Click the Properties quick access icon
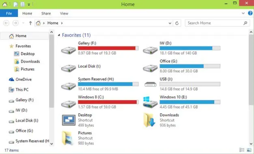The width and height of the screenshot is (254, 154). (16, 4)
